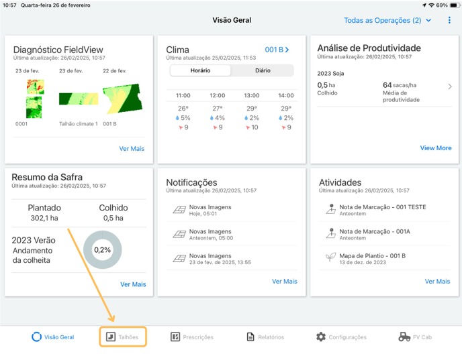462x358 pixels.
Task: Tap the Mapa de Plantio seedling icon
Action: [x=330, y=257]
